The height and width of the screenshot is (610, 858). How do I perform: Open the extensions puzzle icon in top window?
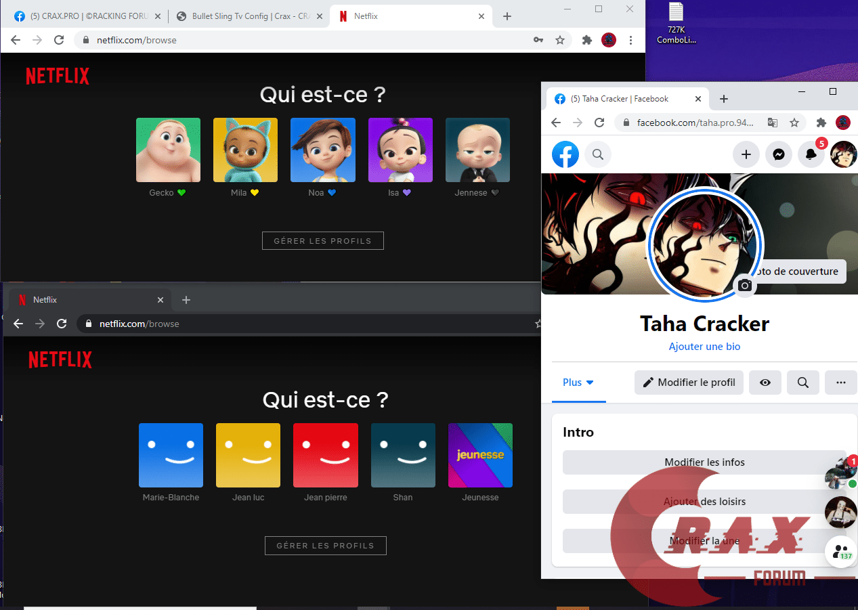pos(587,40)
